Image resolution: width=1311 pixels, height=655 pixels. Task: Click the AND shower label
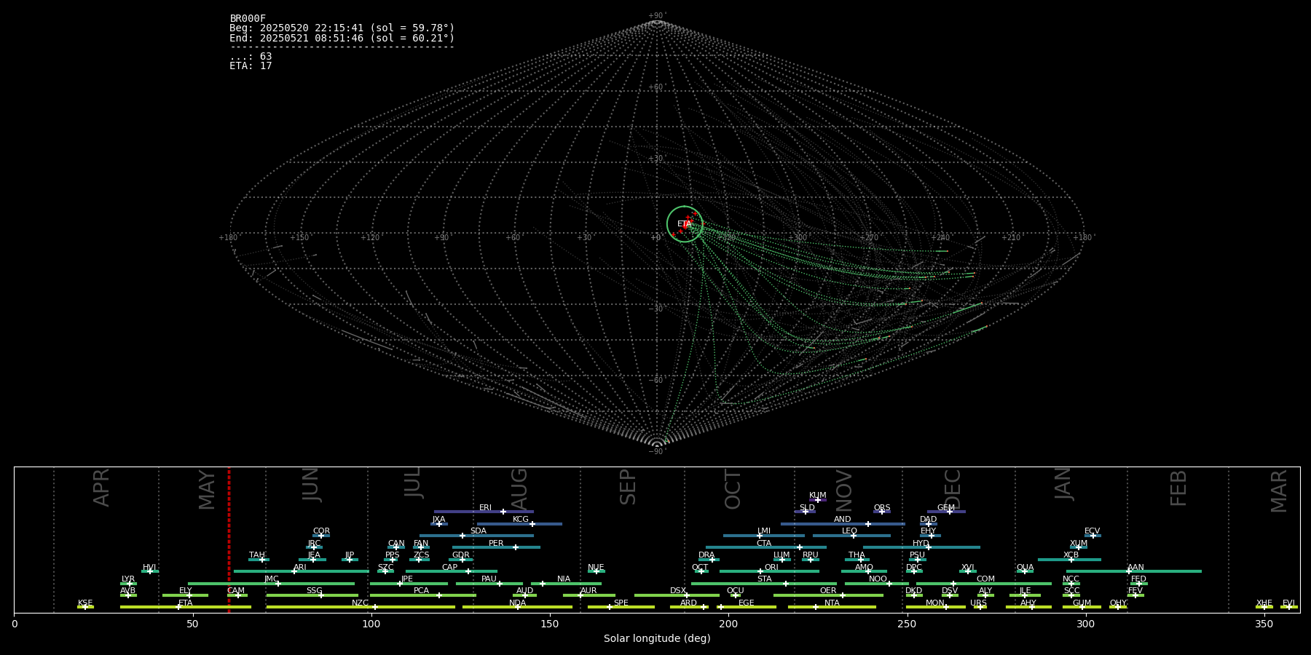[x=842, y=519]
